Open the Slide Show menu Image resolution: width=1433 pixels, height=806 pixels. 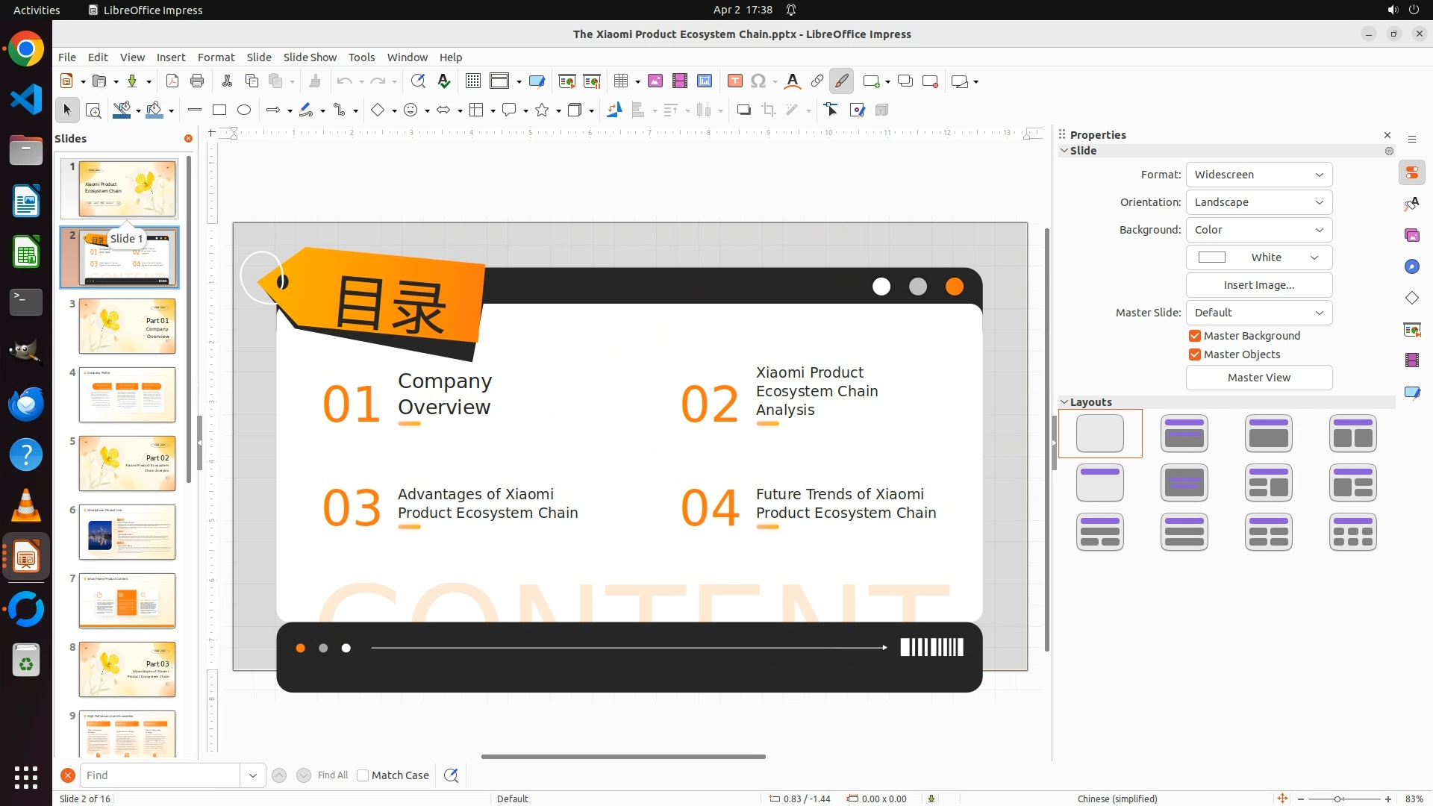pos(310,57)
